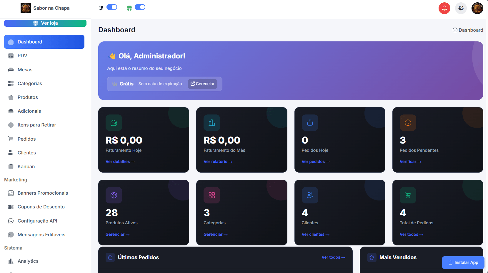Click the bag icon beside Últimos Pedidos
Image resolution: width=488 pixels, height=273 pixels.
point(110,257)
